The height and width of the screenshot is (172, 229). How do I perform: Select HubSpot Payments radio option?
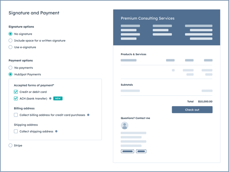[11, 74]
